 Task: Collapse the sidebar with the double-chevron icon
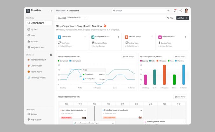tap(51, 11)
